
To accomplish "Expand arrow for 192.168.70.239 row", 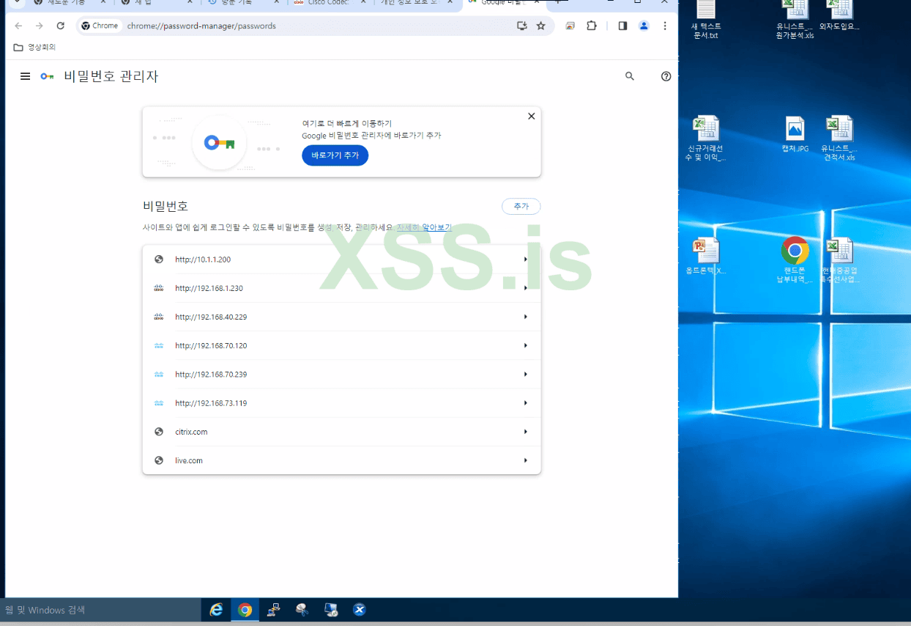I will click(526, 375).
